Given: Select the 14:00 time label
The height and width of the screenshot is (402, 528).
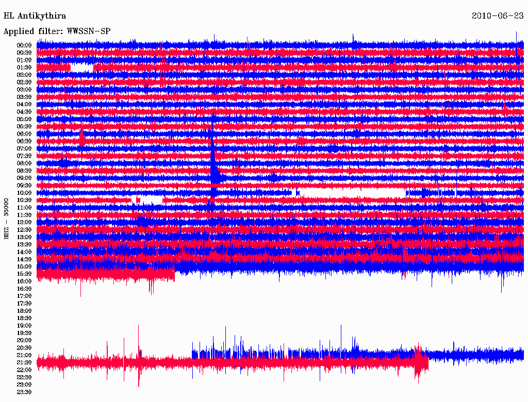Looking at the screenshot, I should (x=24, y=252).
